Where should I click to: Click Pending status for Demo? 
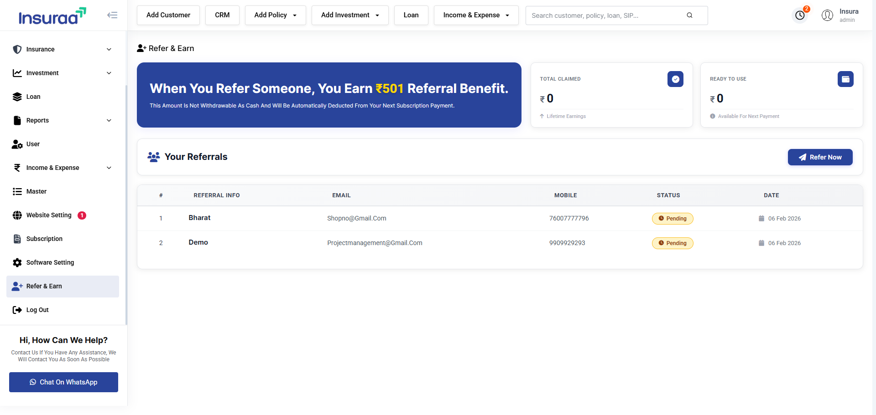point(673,243)
